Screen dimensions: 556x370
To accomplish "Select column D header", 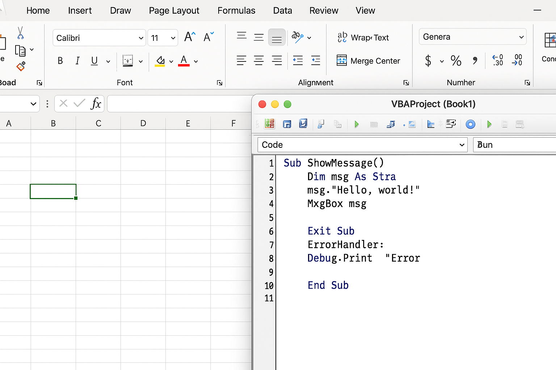I will [x=143, y=123].
